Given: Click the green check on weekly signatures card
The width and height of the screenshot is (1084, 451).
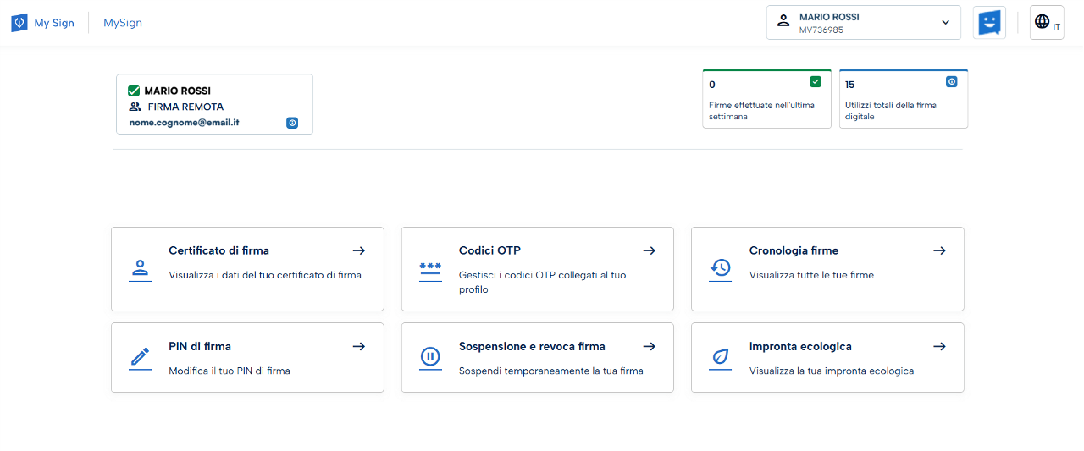Looking at the screenshot, I should pos(816,82).
